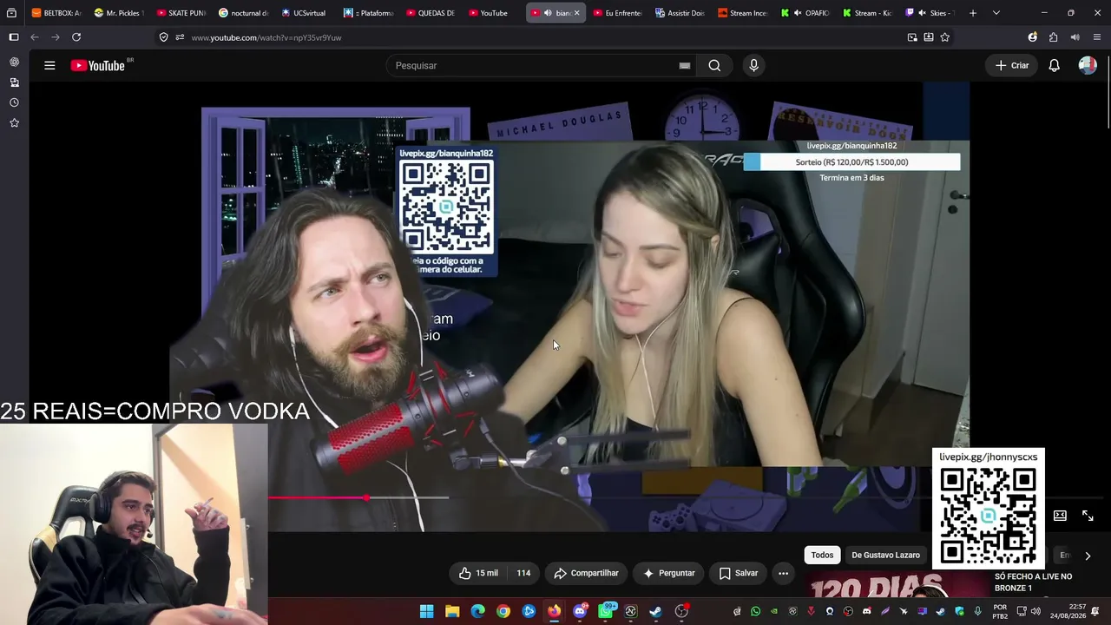Click the site security shield icon
The image size is (1111, 625).
click(x=163, y=37)
